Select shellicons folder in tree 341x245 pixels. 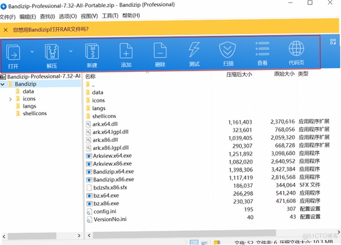pyautogui.click(x=35, y=113)
